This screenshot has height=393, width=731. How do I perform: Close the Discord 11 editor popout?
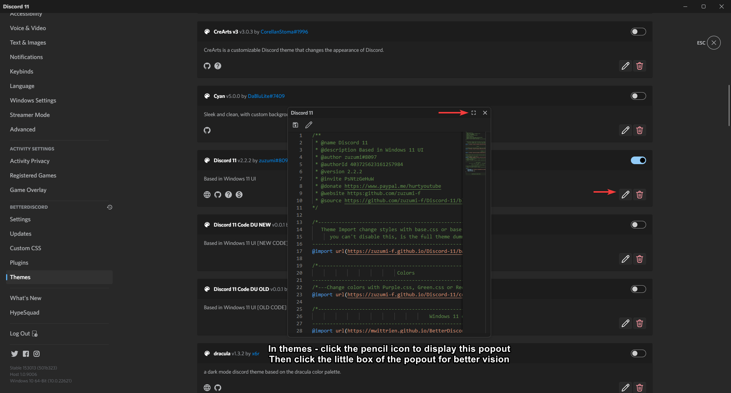click(485, 113)
